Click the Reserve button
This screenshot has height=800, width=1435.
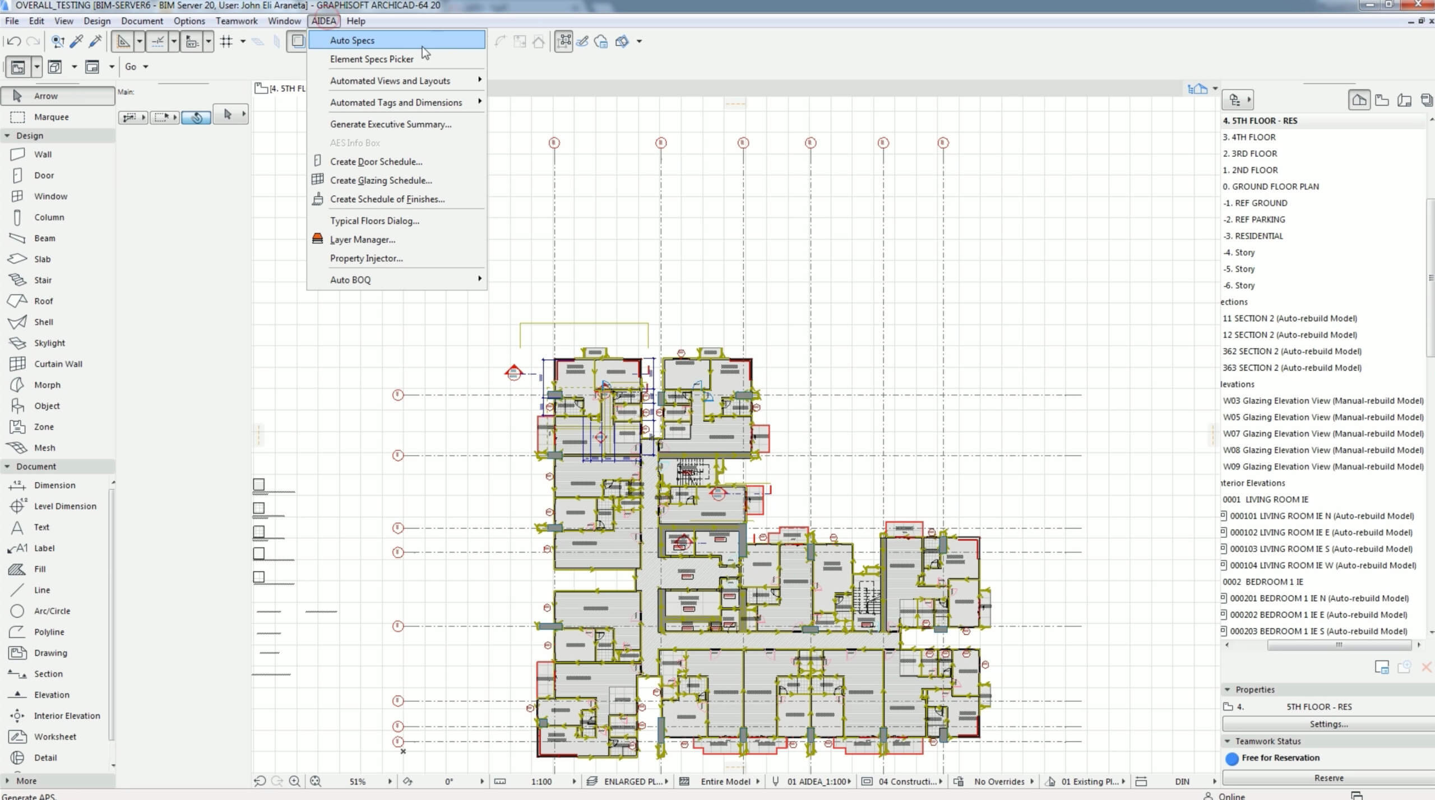tap(1328, 778)
